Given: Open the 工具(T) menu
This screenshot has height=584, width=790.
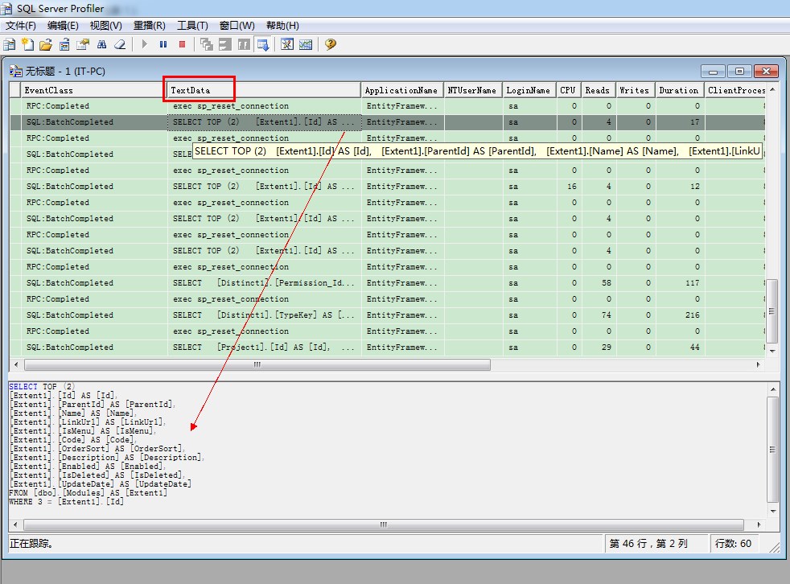Looking at the screenshot, I should pyautogui.click(x=192, y=26).
